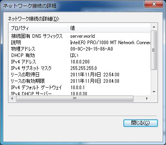Select the 10.0.0.200 address value
Image resolution: width=166 pixels, height=145 pixels.
coord(80,62)
